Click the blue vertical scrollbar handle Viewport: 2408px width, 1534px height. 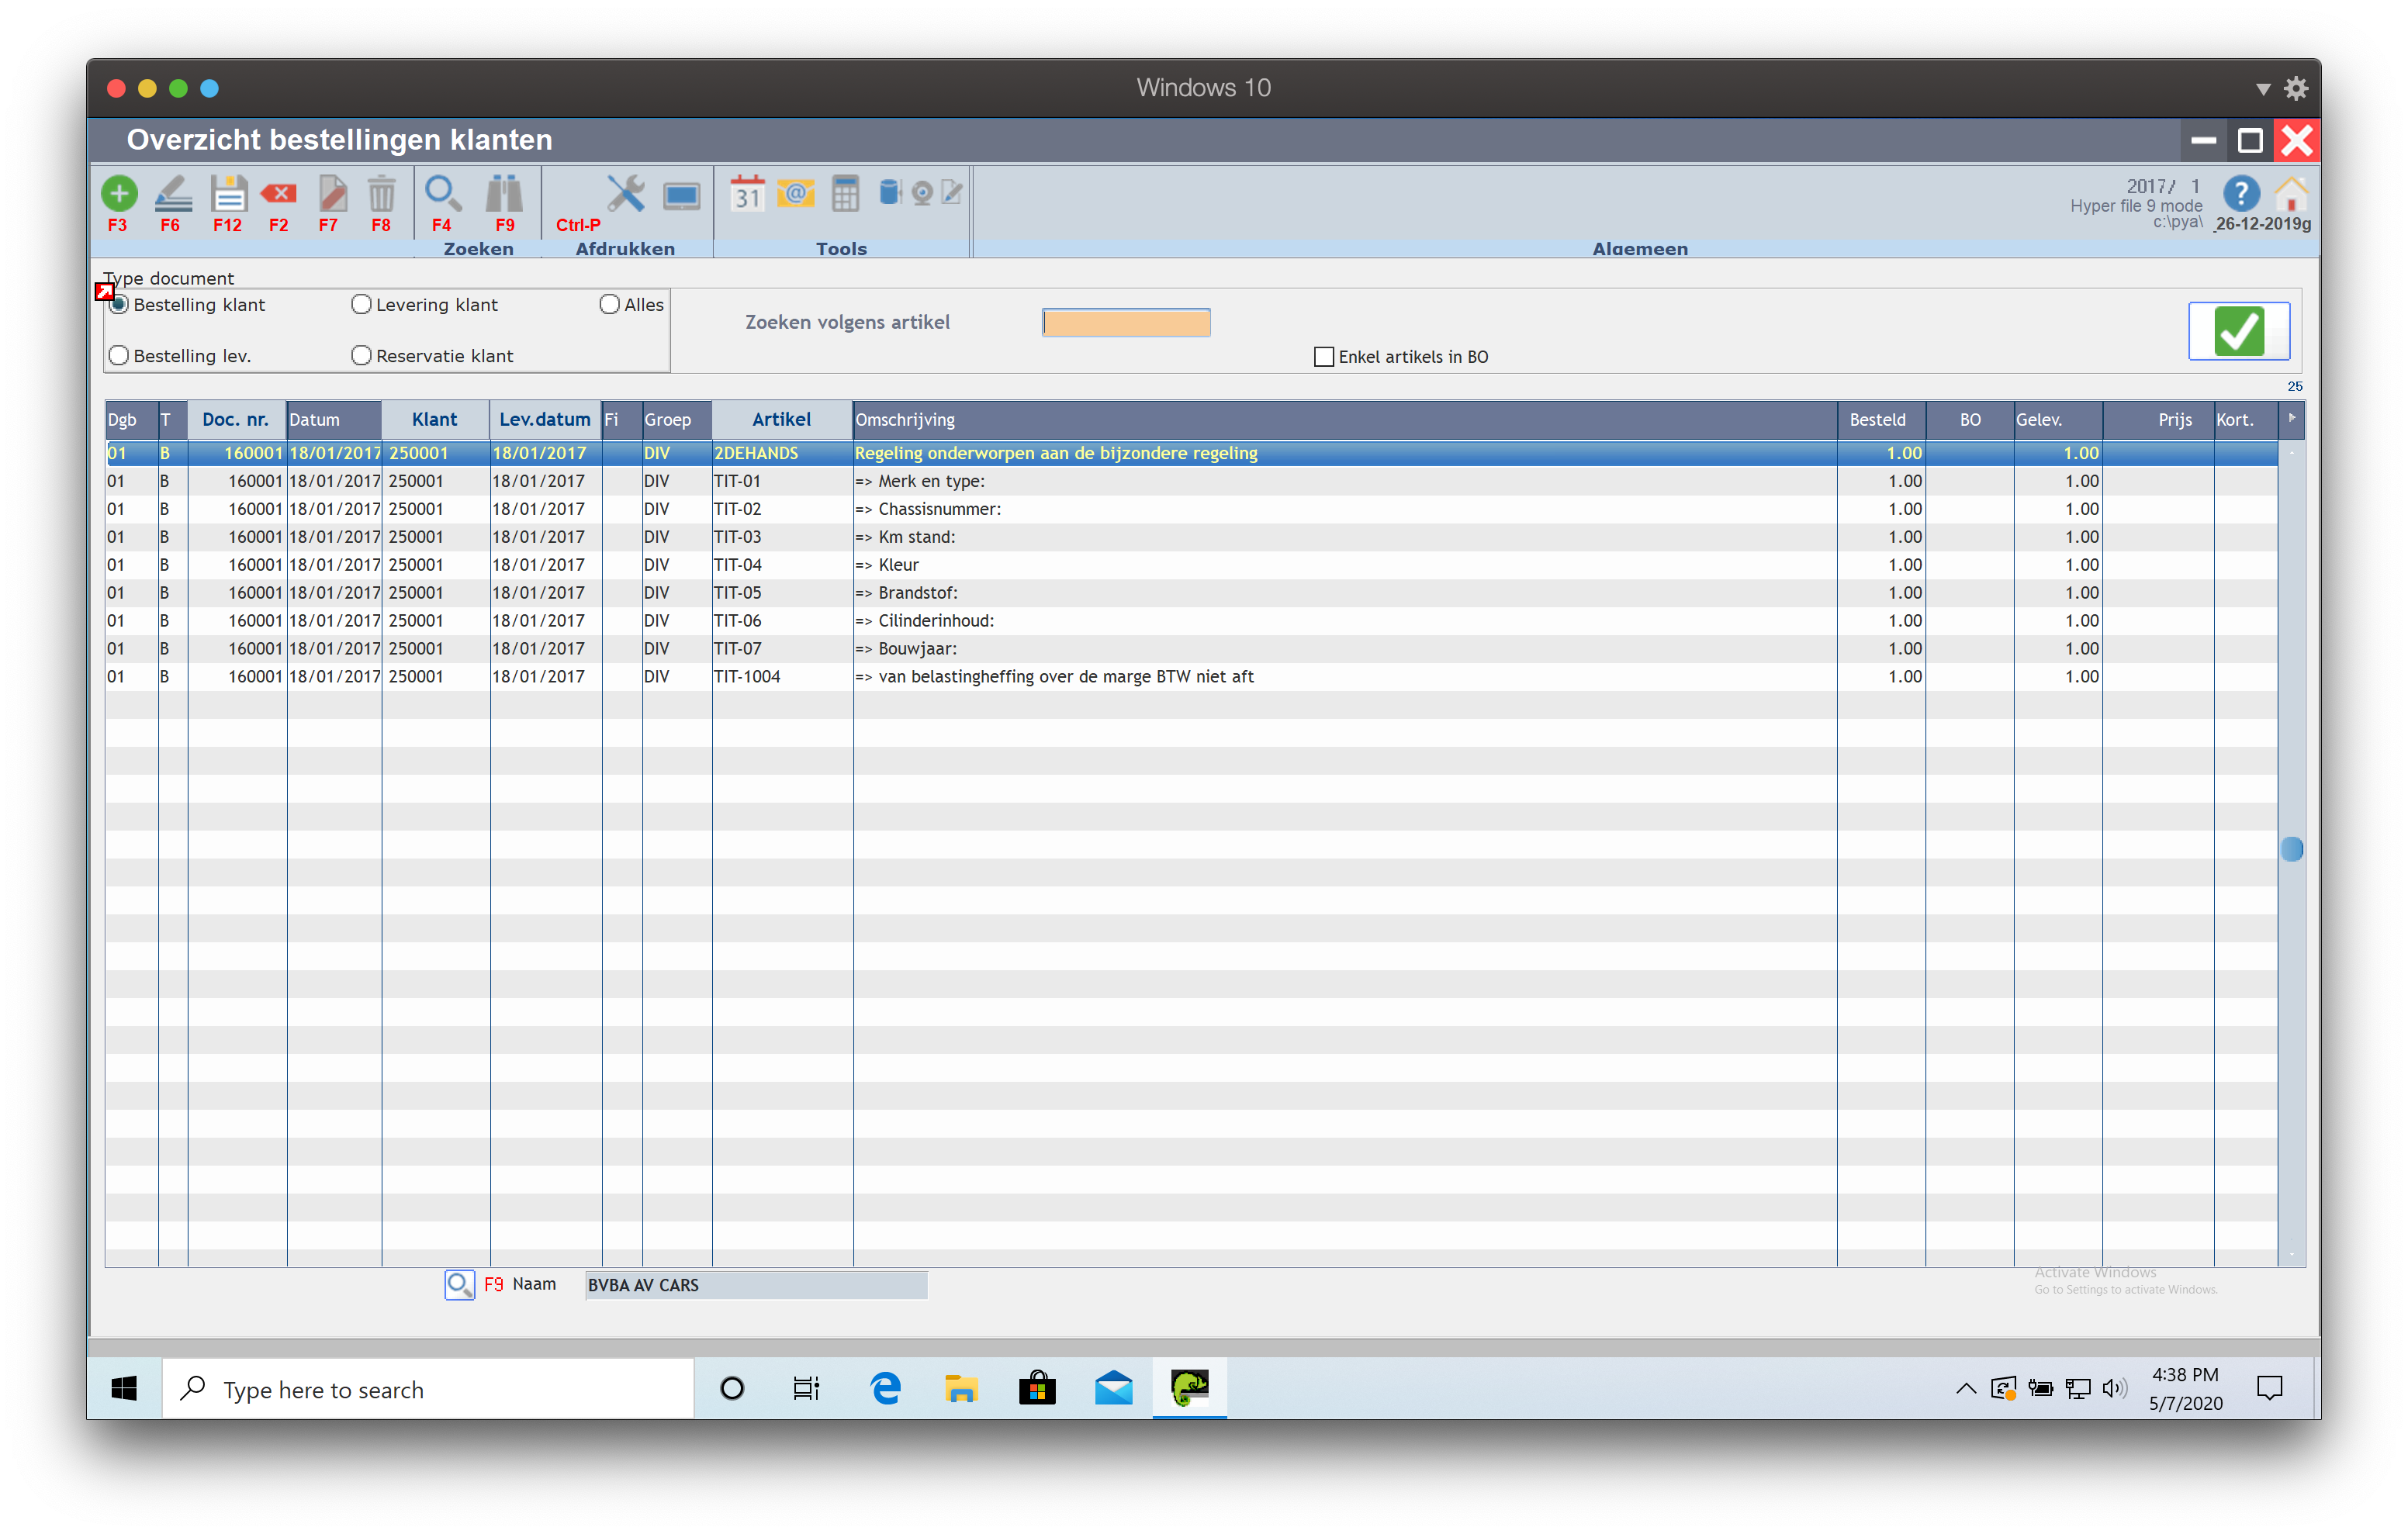coord(2291,849)
